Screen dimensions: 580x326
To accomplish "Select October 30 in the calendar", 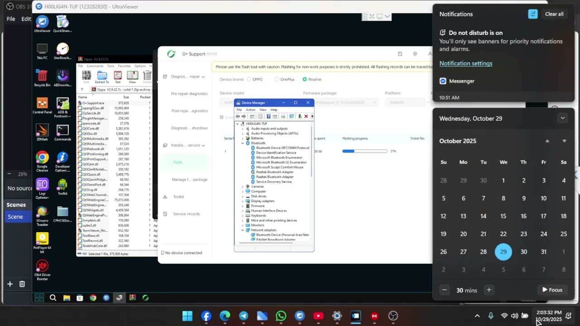I will 523,252.
